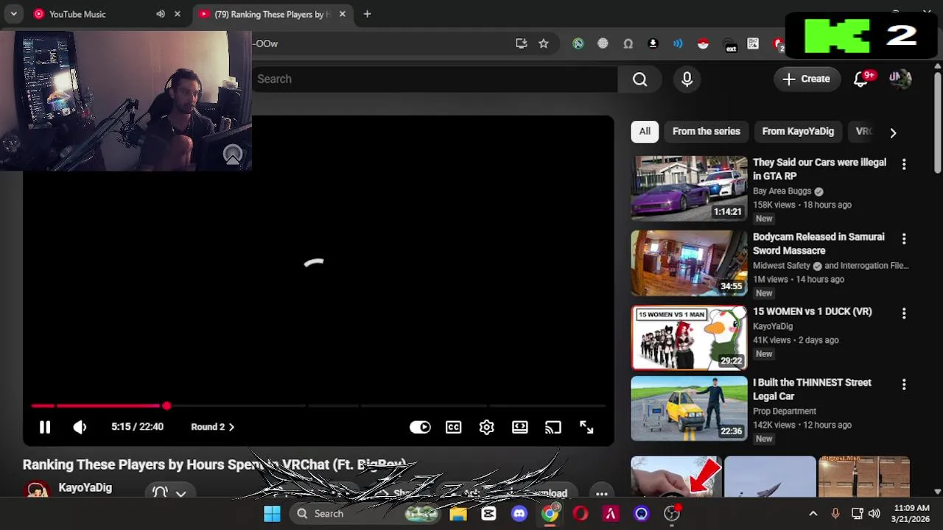Click the install app icon in address bar
Viewport: 943px width, 530px height.
click(x=521, y=43)
